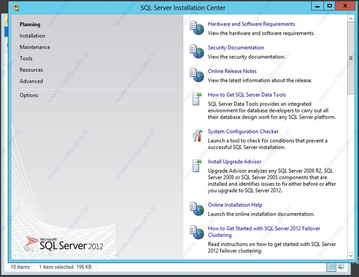Click the System Configuration Checker tools icon
Viewport: 359px width, 277px height.
click(197, 136)
